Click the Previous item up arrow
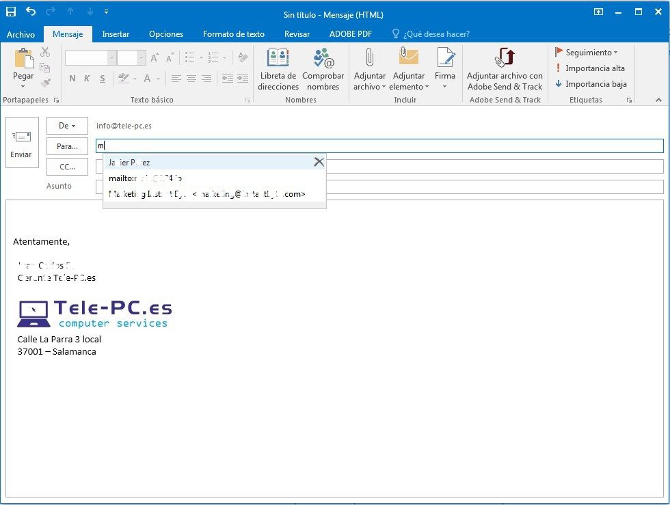The width and height of the screenshot is (670, 505). coord(70,12)
